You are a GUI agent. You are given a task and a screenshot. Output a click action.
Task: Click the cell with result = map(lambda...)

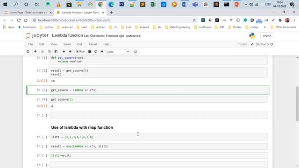click(159, 146)
